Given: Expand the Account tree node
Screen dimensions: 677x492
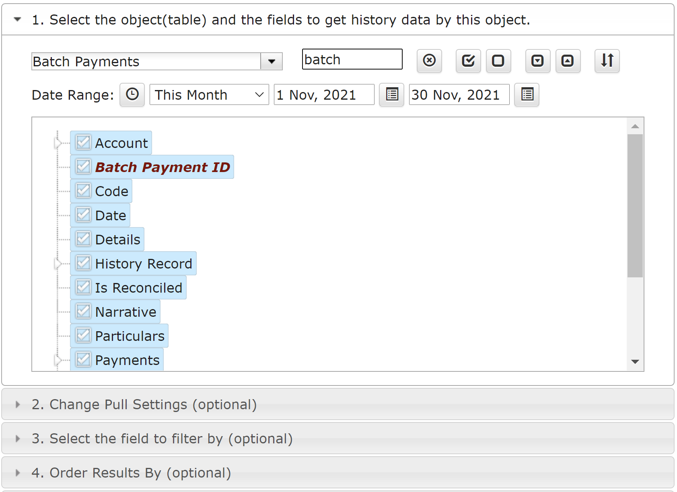Looking at the screenshot, I should click(x=58, y=143).
